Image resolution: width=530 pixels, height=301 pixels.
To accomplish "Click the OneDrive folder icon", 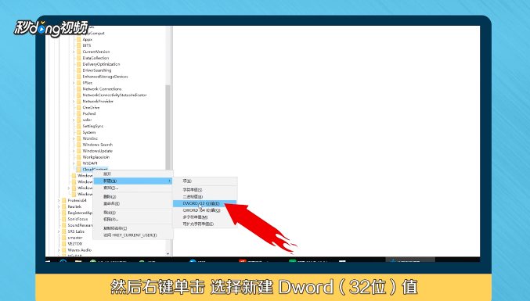I will [x=79, y=107].
